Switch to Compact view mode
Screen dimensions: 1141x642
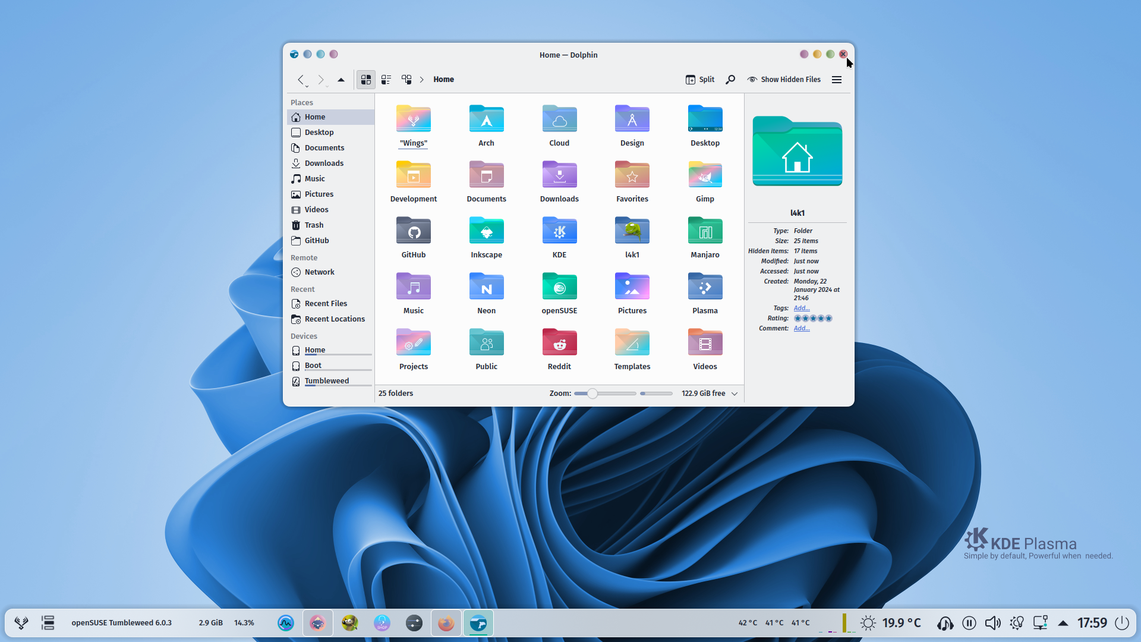[x=386, y=79]
